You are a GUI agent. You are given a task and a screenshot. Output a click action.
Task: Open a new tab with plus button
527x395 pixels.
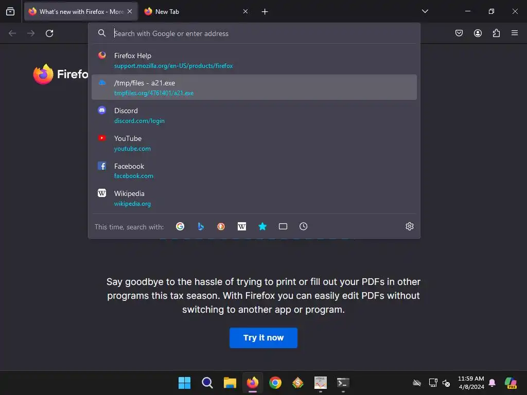(x=265, y=12)
